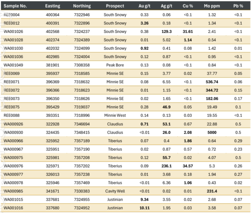Select the 34.57 Cu % value
Viewport: 251px width, 213px height.
188,166
